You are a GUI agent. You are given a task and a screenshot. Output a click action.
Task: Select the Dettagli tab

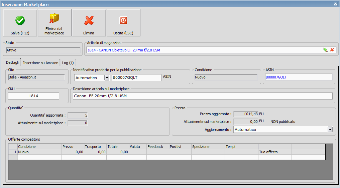click(12, 63)
